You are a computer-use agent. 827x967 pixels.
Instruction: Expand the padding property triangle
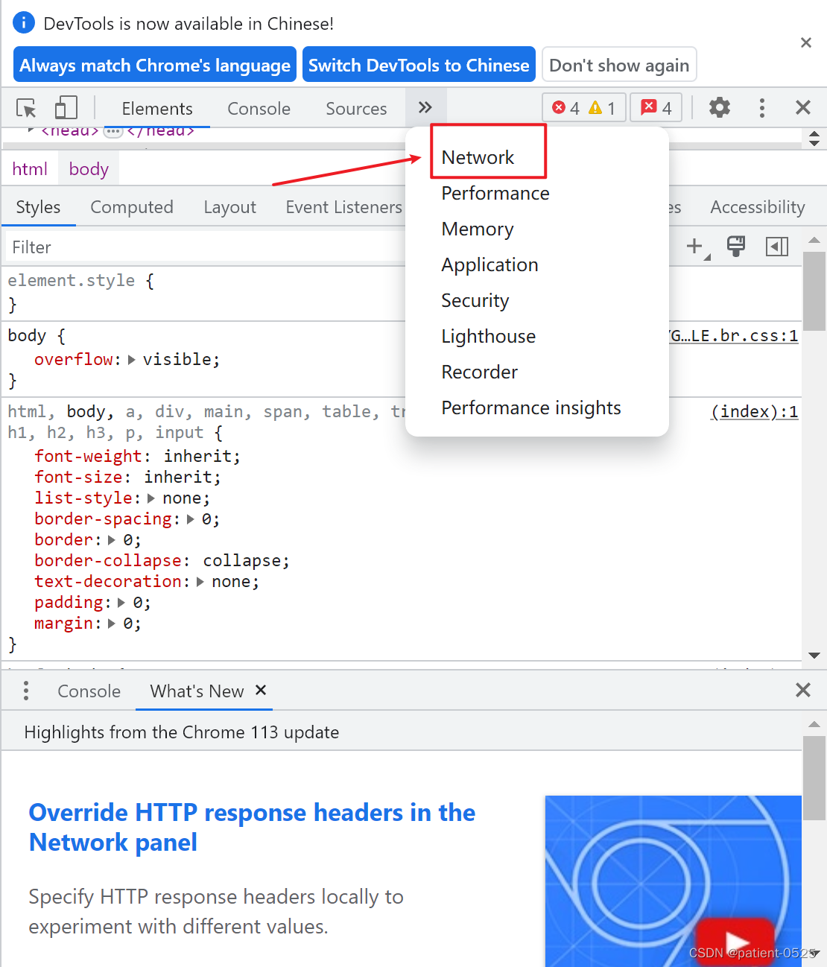coord(121,603)
